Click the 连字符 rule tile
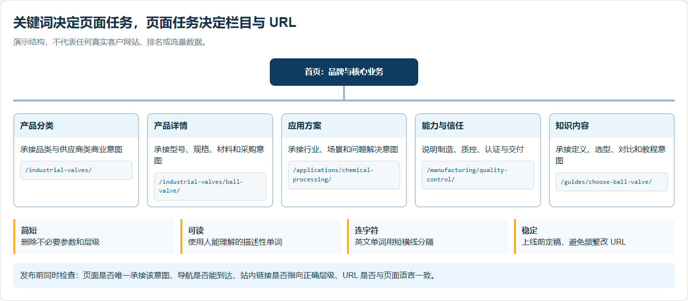The height and width of the screenshot is (301, 688). tap(428, 236)
